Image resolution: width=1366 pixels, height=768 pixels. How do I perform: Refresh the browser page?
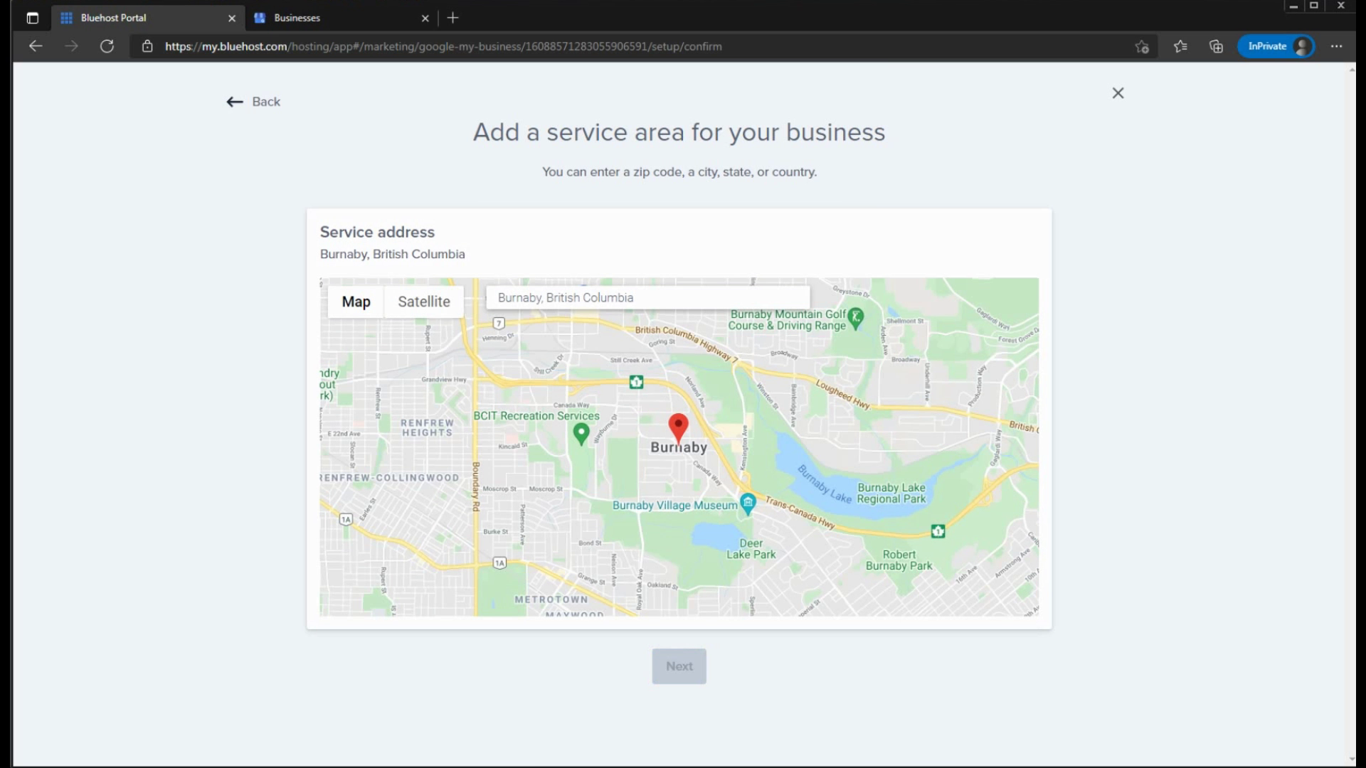(x=107, y=46)
